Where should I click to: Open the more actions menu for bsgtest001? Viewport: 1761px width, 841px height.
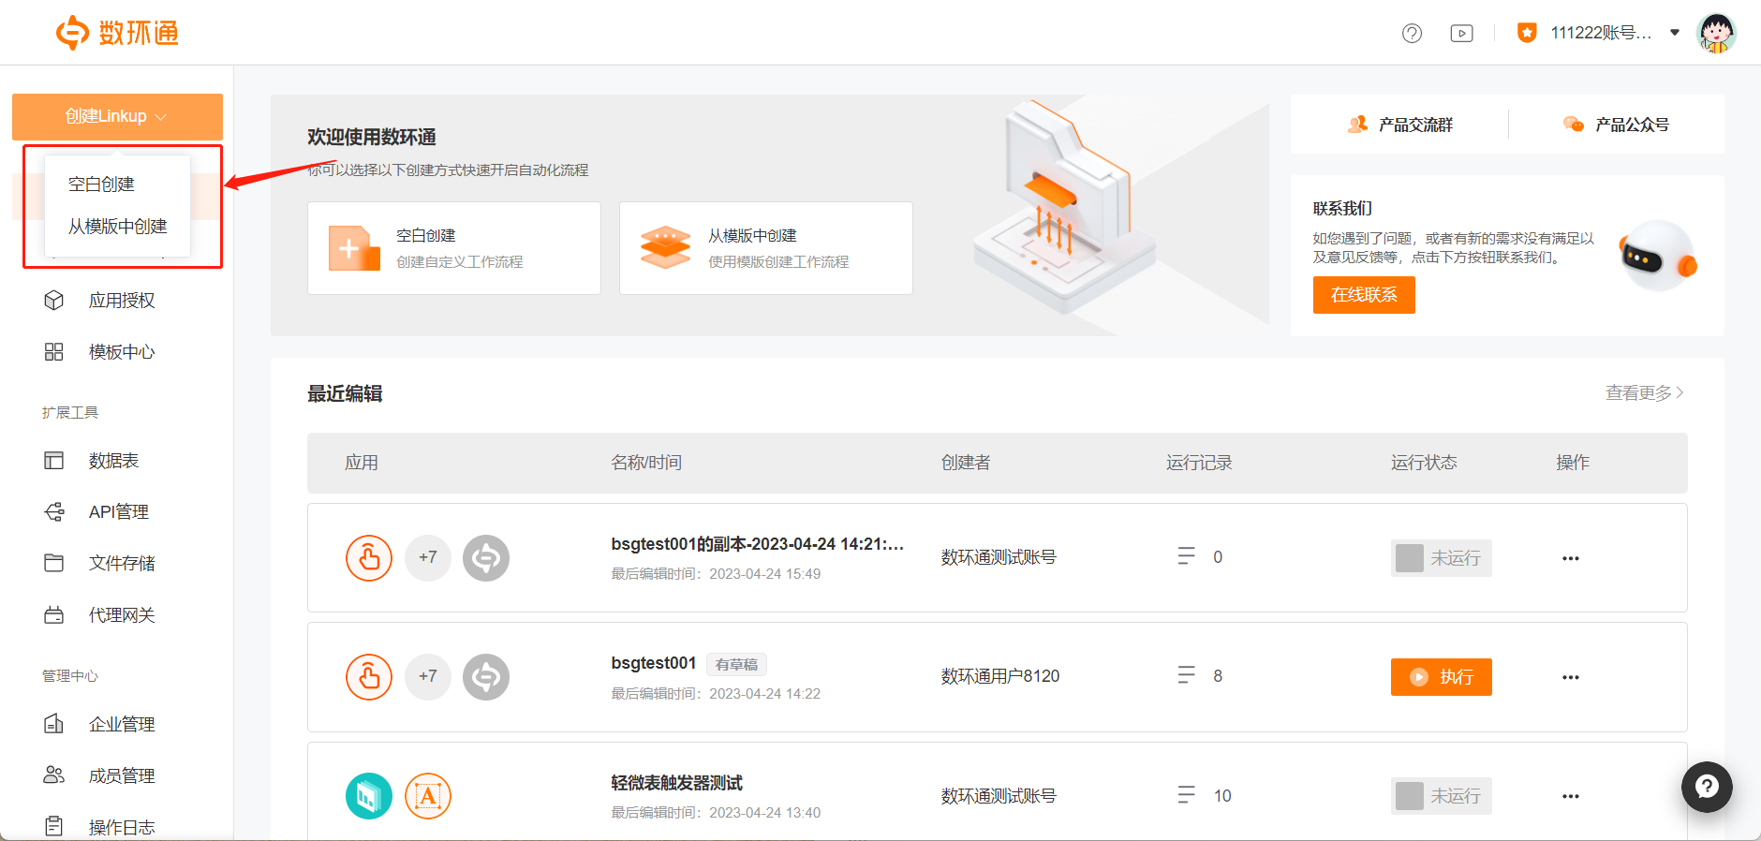(1571, 677)
